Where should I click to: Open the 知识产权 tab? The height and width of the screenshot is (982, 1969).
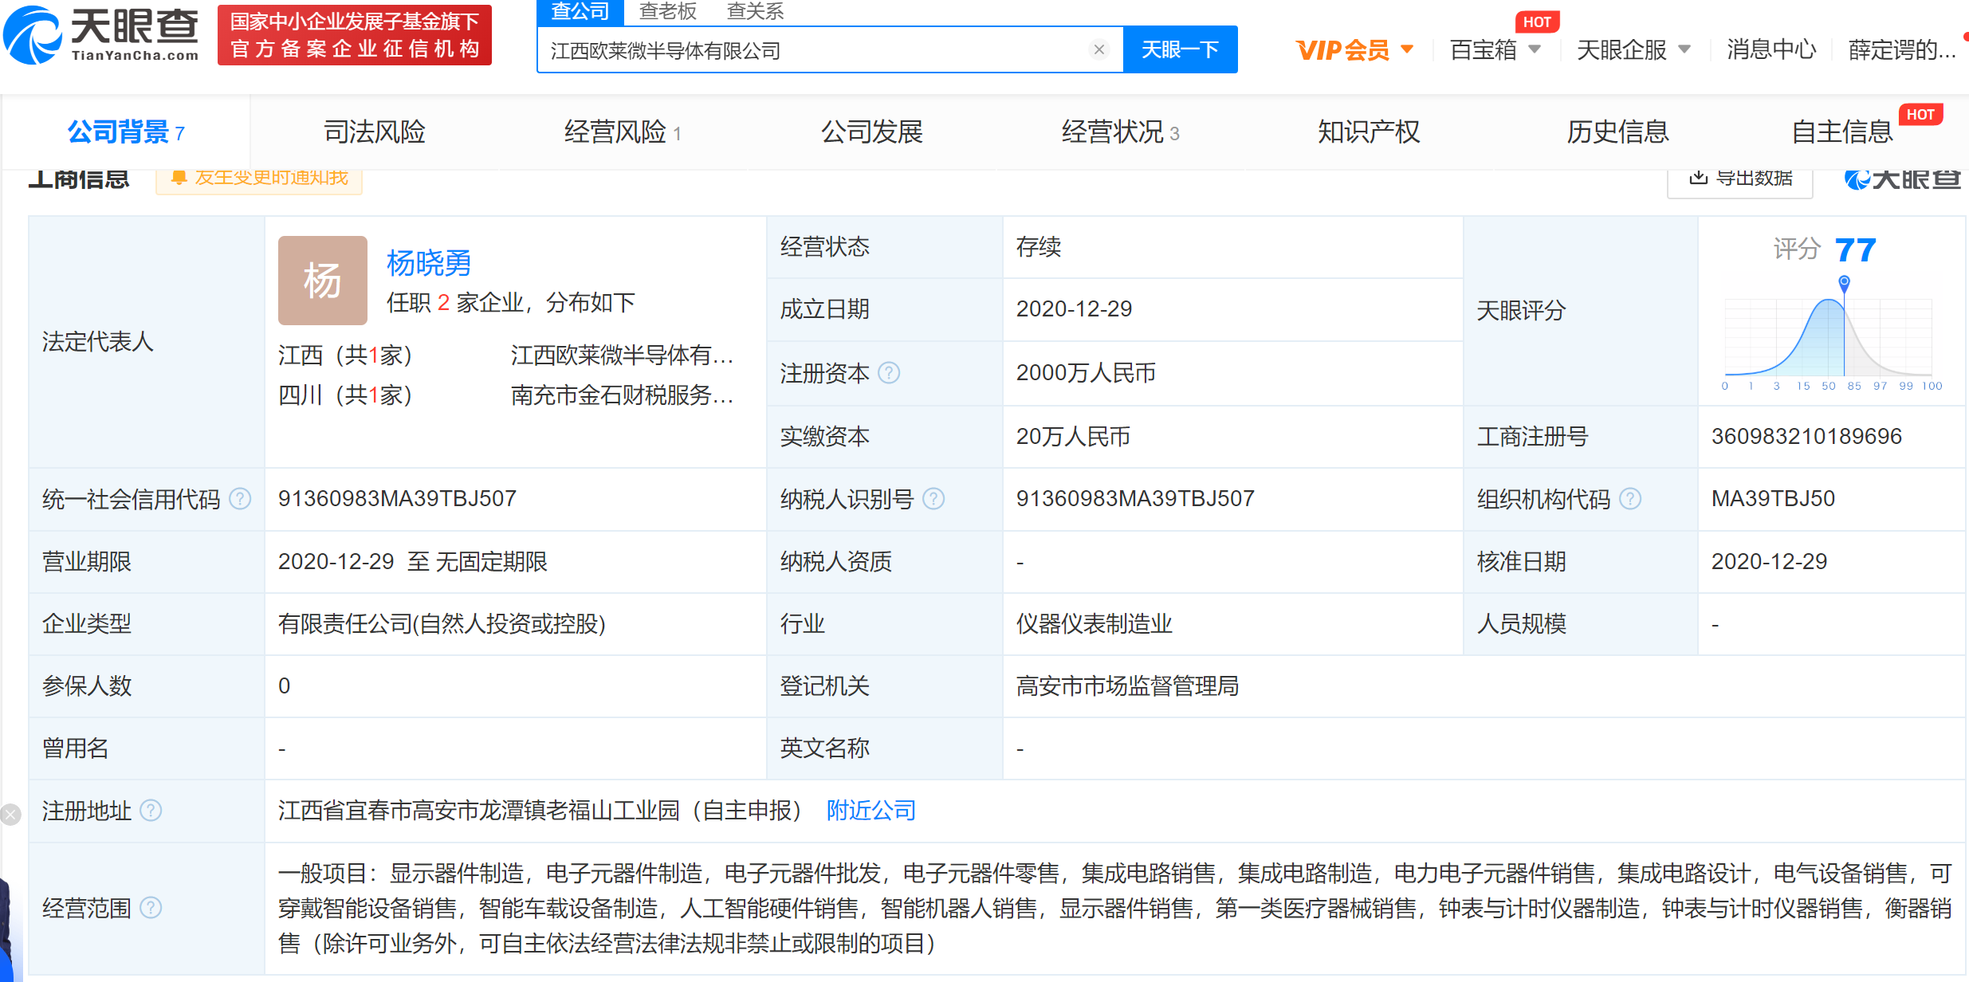pos(1368,132)
